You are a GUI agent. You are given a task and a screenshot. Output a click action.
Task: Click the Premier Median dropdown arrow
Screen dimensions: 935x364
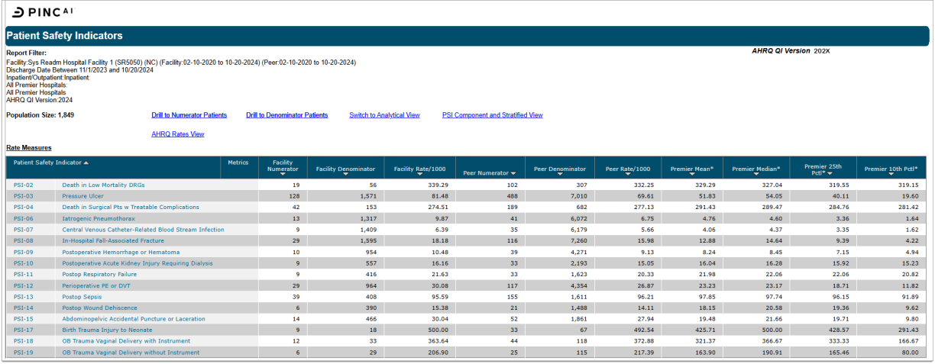point(755,173)
